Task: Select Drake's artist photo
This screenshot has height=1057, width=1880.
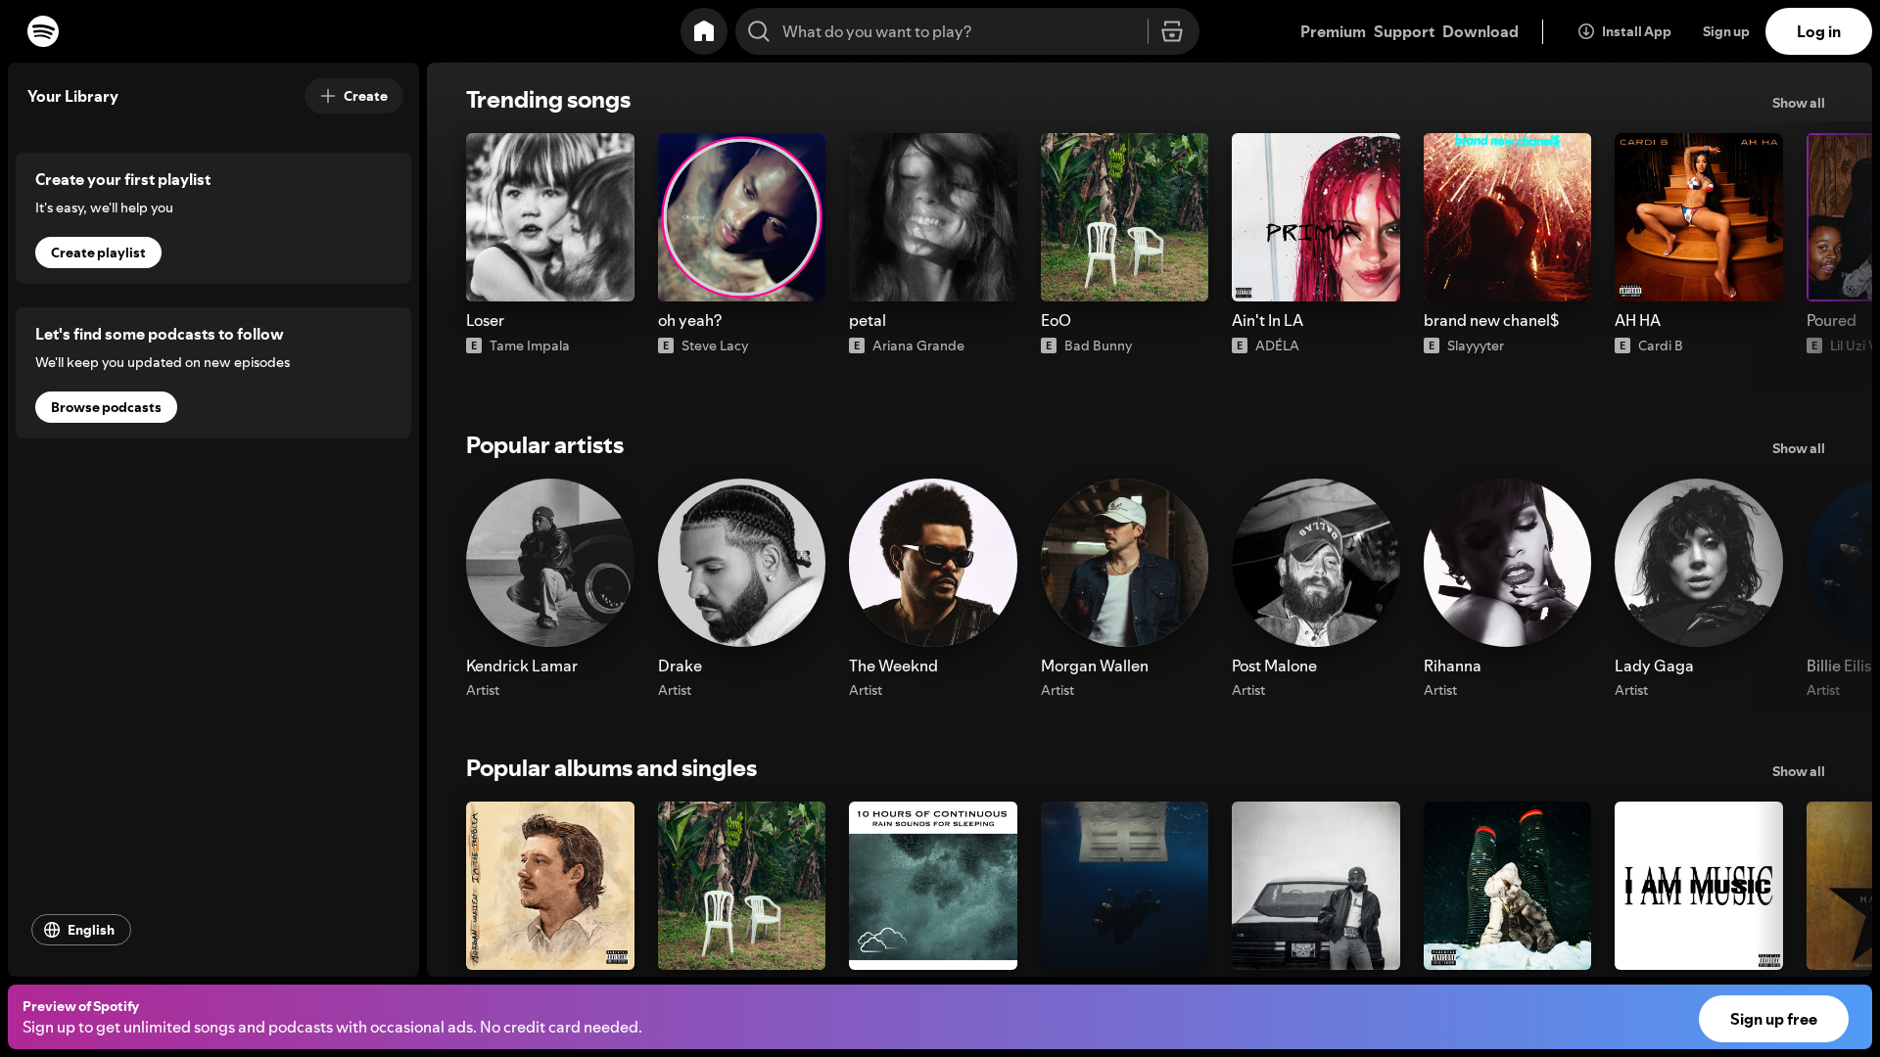Action: (741, 563)
